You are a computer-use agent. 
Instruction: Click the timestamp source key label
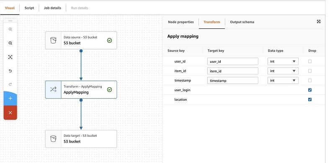point(183,80)
